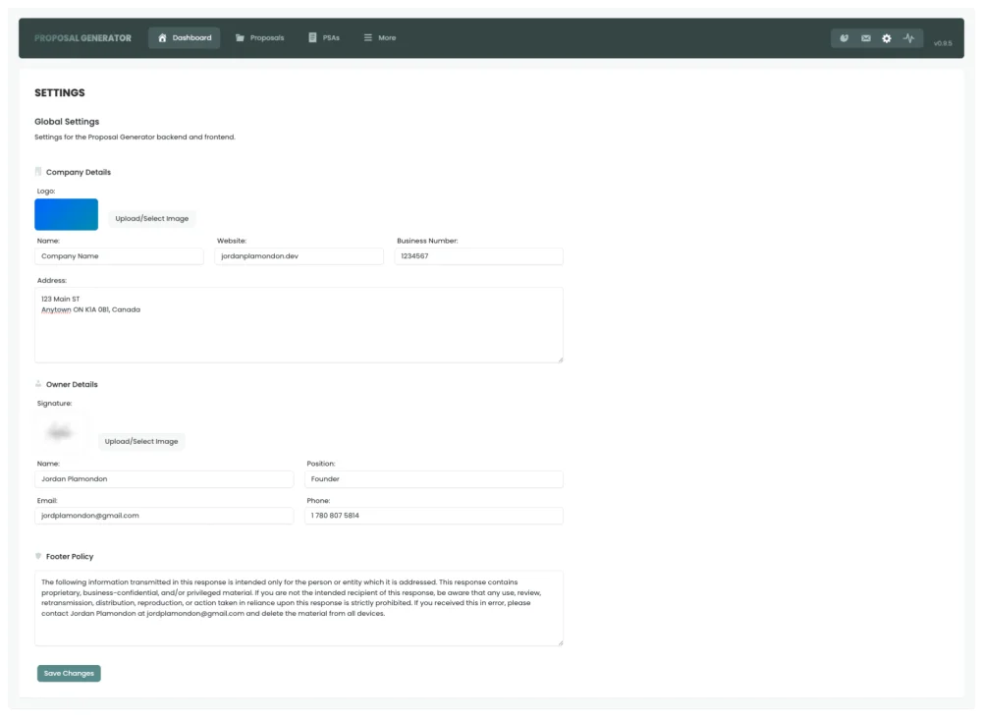Click the PROPOSAL GENERATOR brand title
Viewport: 982px width, 719px height.
pos(82,38)
